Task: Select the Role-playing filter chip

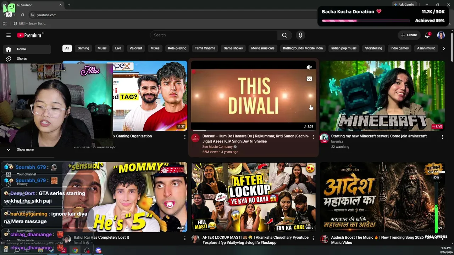Action: click(177, 48)
